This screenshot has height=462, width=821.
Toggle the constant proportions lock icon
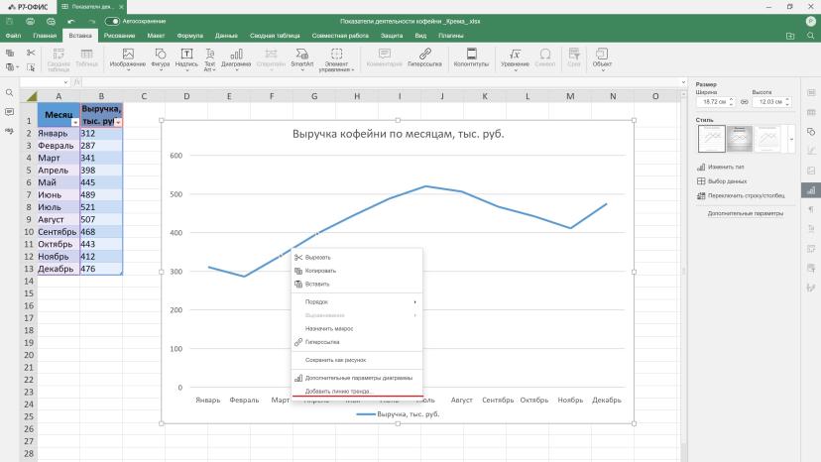744,101
